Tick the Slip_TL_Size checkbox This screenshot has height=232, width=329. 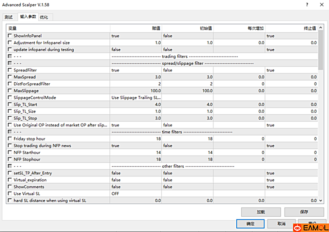point(10,111)
